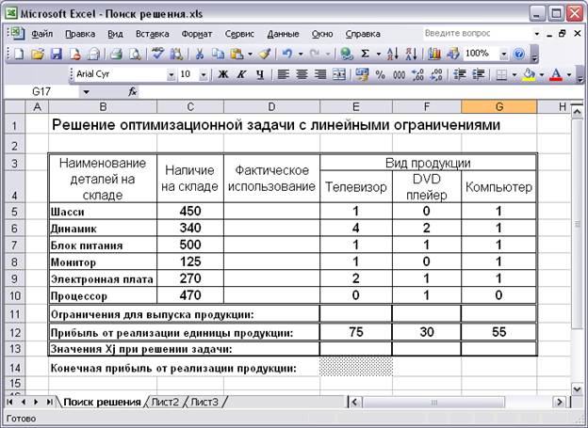
Task: Apply yellow Fill Color bucket
Action: (x=530, y=74)
